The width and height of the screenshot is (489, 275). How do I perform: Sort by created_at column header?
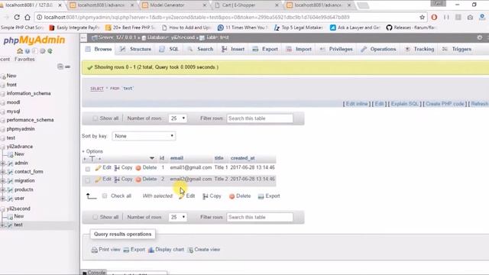click(243, 158)
